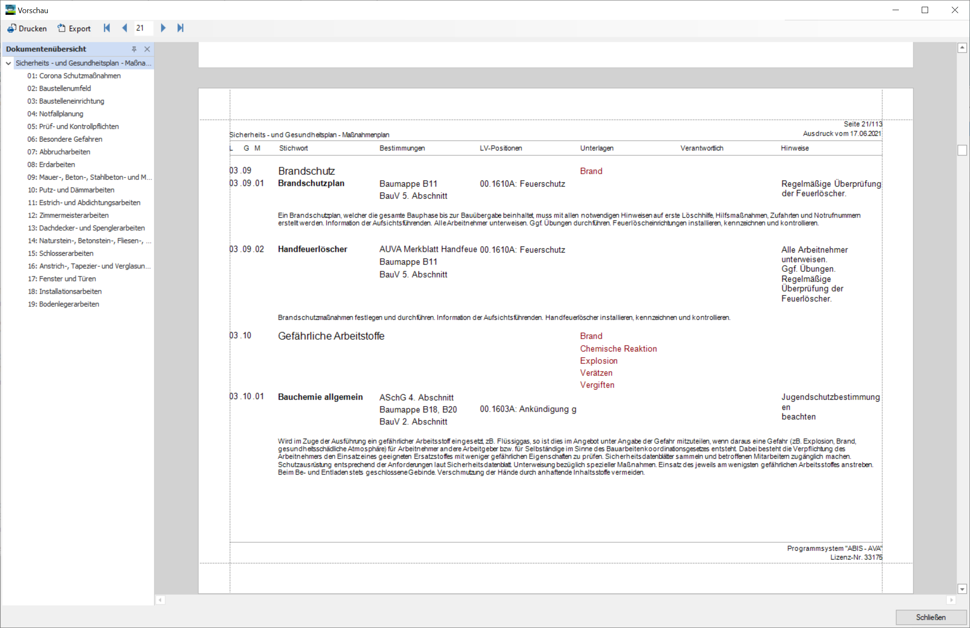Click the Gefährliche Arbeitsstoffe heading
Image resolution: width=970 pixels, height=628 pixels.
click(331, 336)
